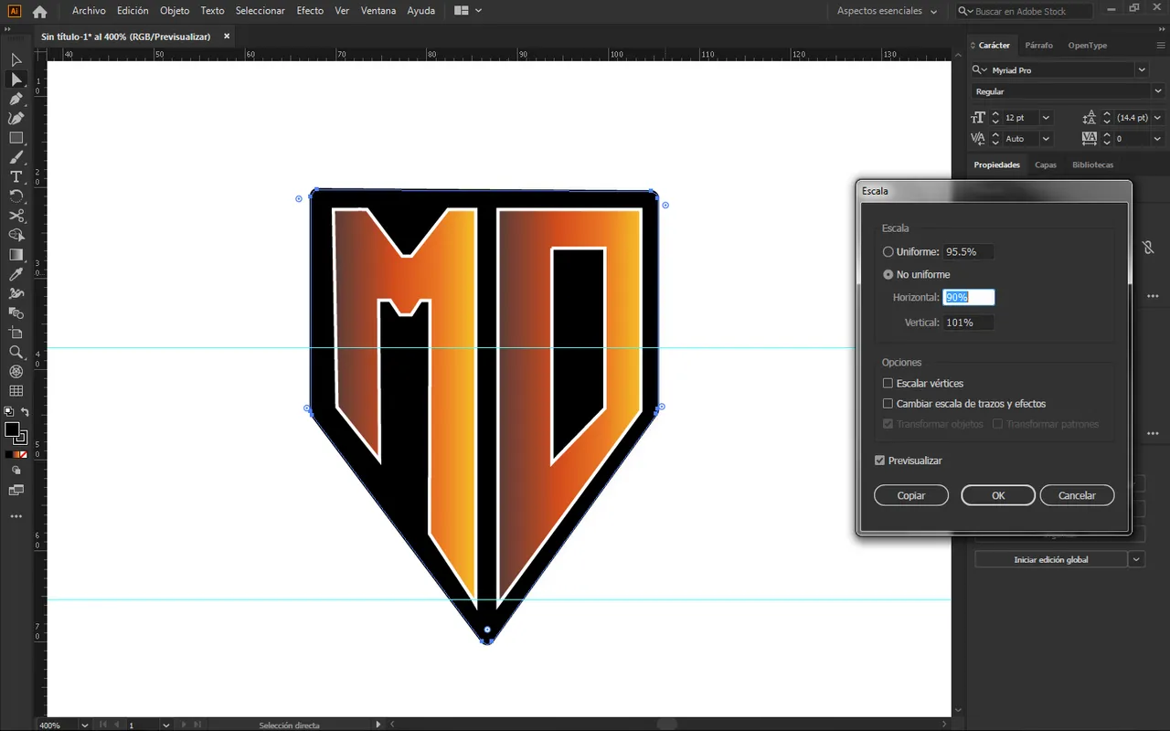The width and height of the screenshot is (1170, 731).
Task: Change the screen mode icon
Action: point(16,491)
